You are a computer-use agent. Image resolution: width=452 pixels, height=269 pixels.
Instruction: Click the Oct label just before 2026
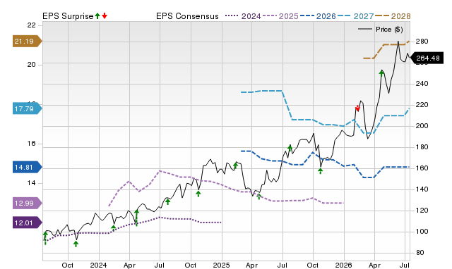coord(313,265)
